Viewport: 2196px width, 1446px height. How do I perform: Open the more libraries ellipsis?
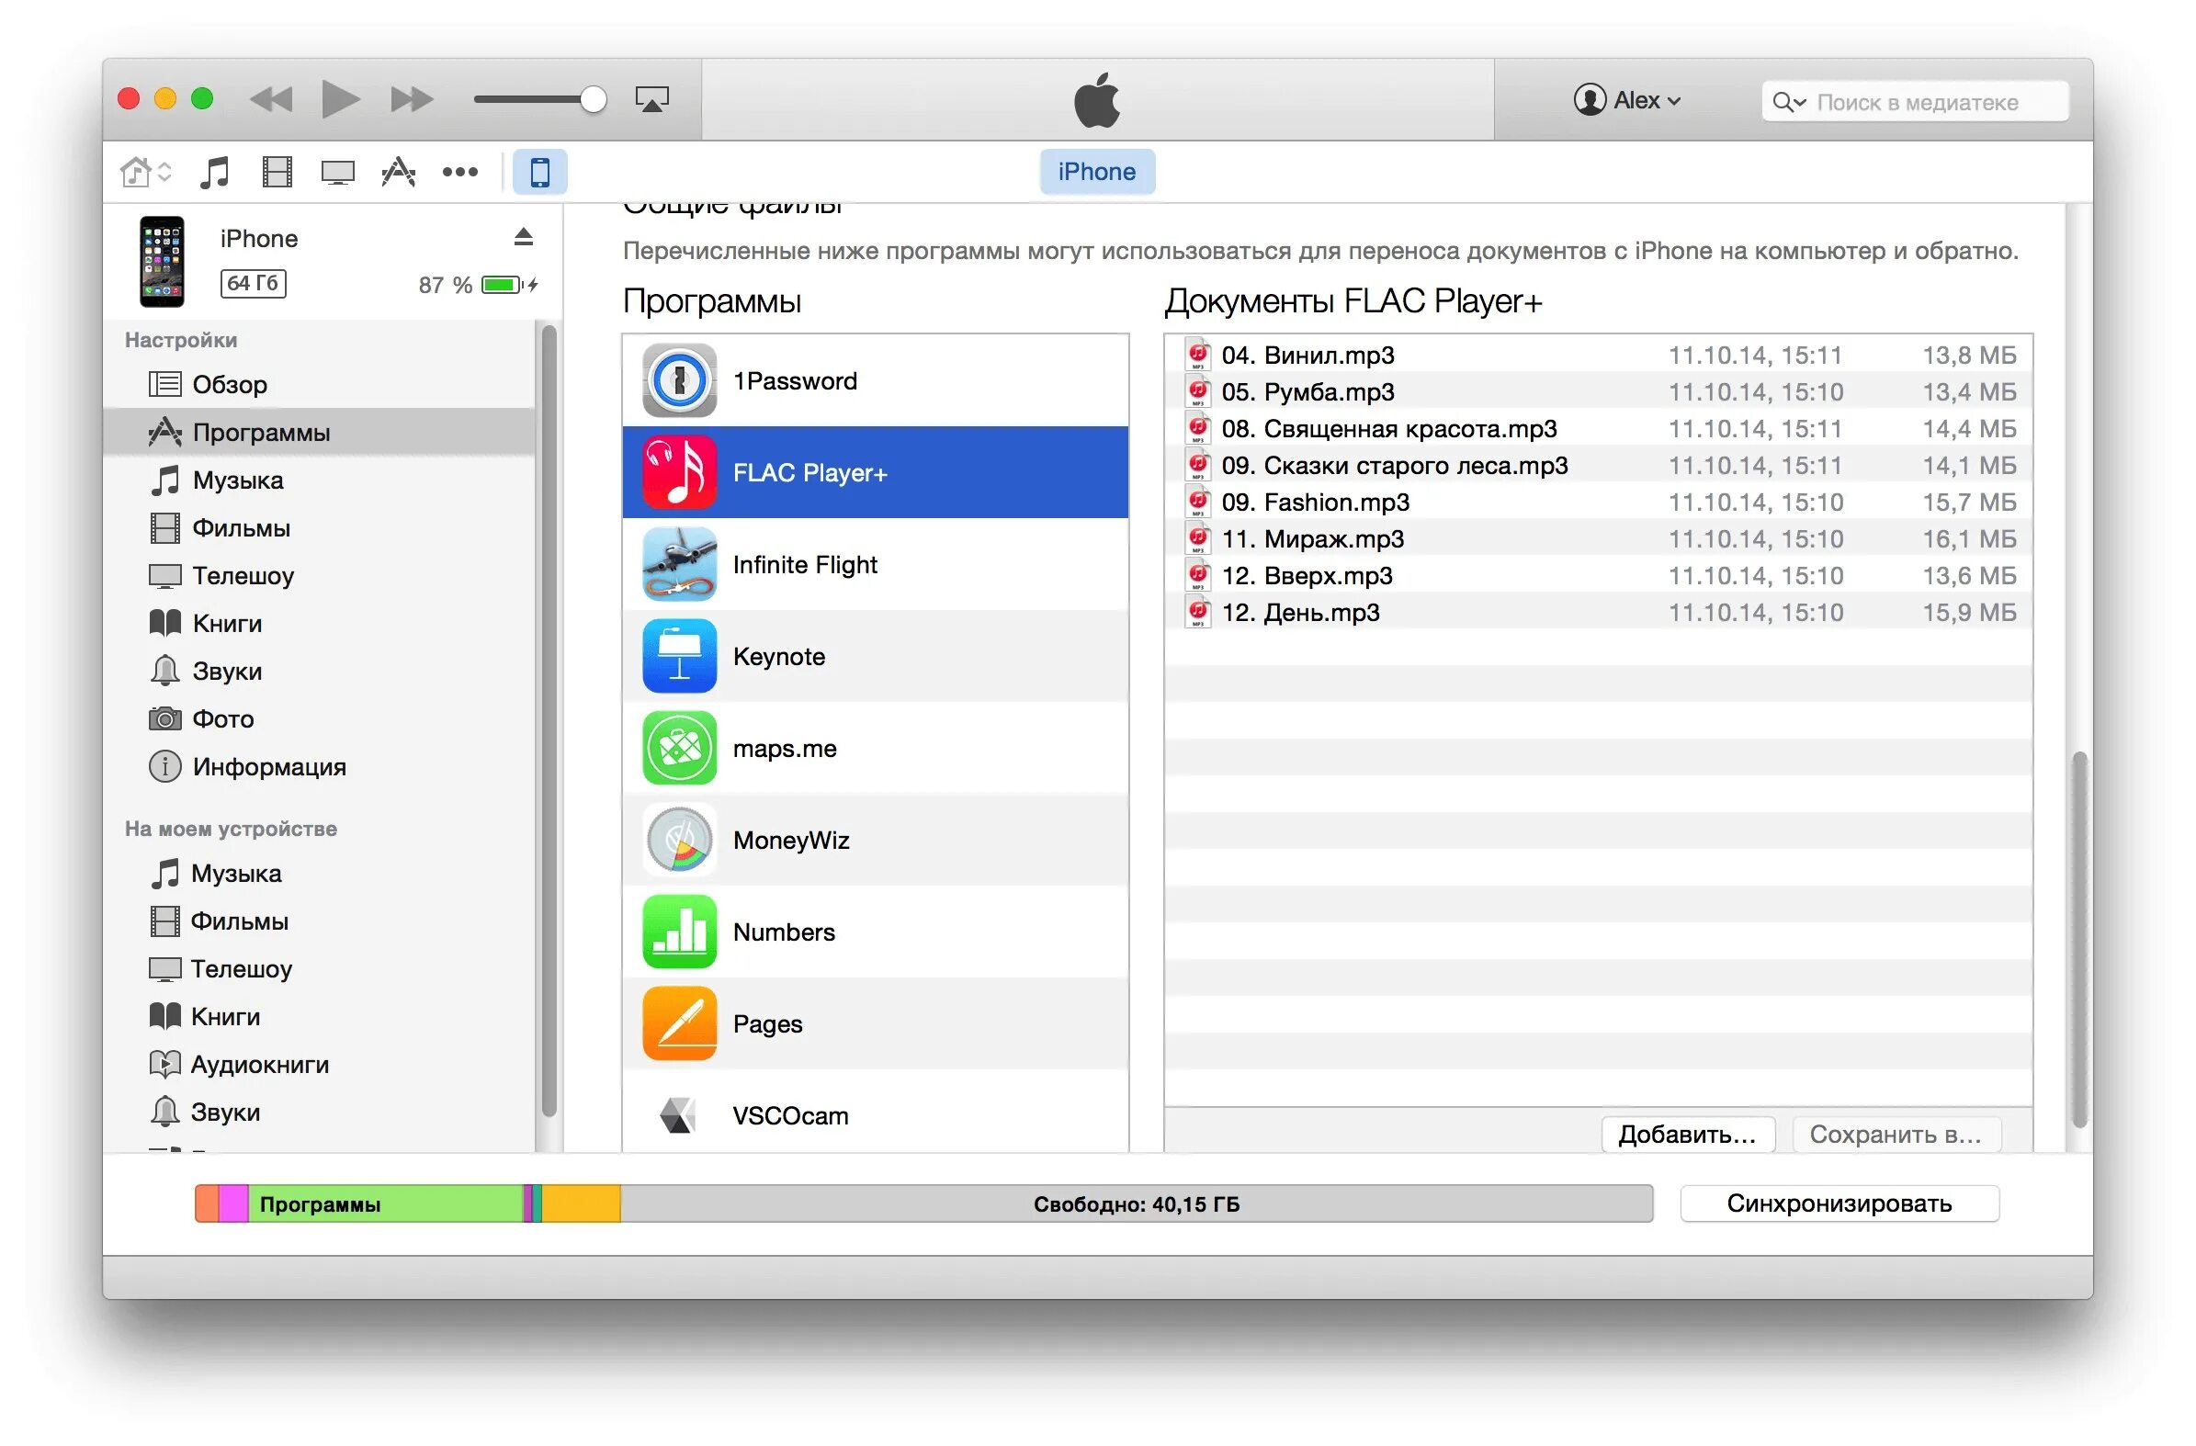[459, 172]
